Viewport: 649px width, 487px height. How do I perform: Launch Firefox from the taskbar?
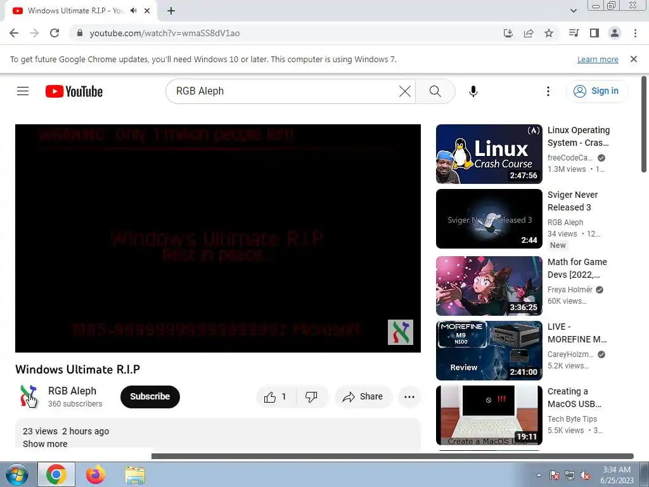tap(96, 474)
